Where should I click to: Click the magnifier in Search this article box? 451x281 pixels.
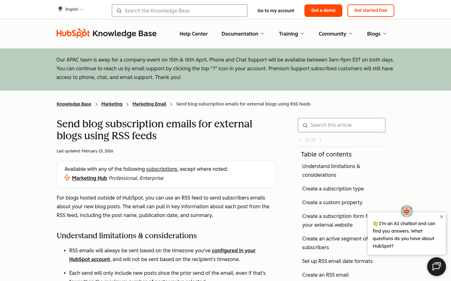305,125
